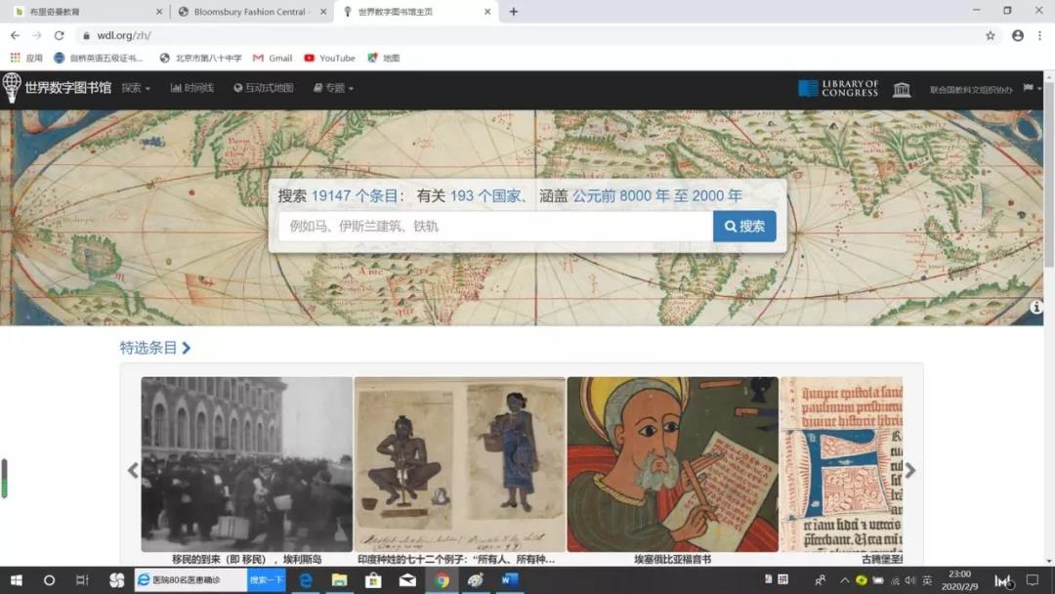
Task: Click the info icon on map banner
Action: (1036, 307)
